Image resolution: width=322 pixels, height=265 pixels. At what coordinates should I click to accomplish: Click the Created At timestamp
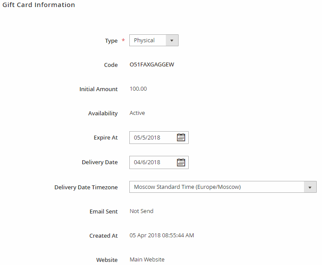pyautogui.click(x=161, y=236)
